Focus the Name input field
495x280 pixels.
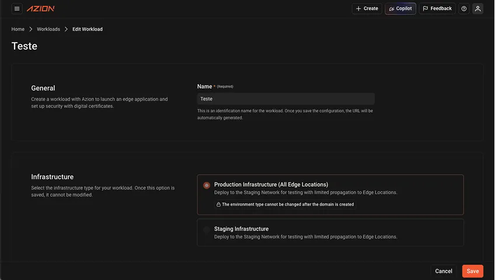[286, 99]
